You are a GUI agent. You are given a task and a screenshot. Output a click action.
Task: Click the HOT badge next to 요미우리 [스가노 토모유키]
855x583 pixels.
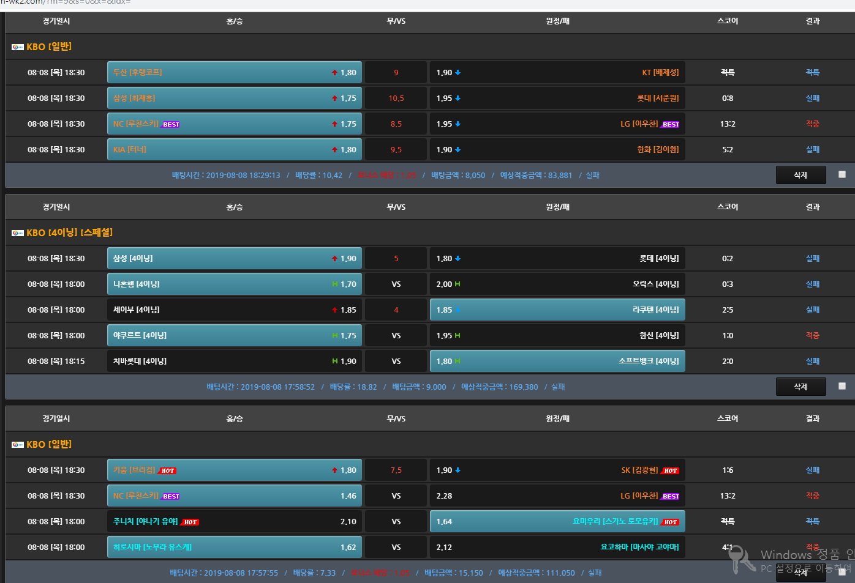671,522
